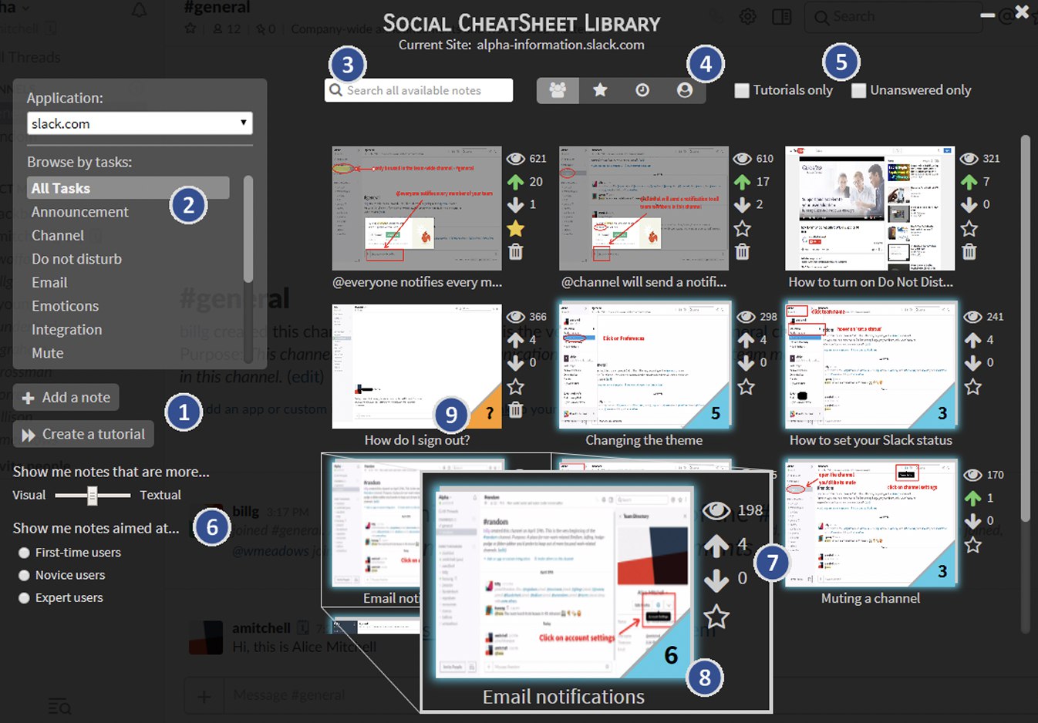This screenshot has height=723, width=1038.
Task: Open the Application dropdown showing slack.com
Action: [x=140, y=123]
